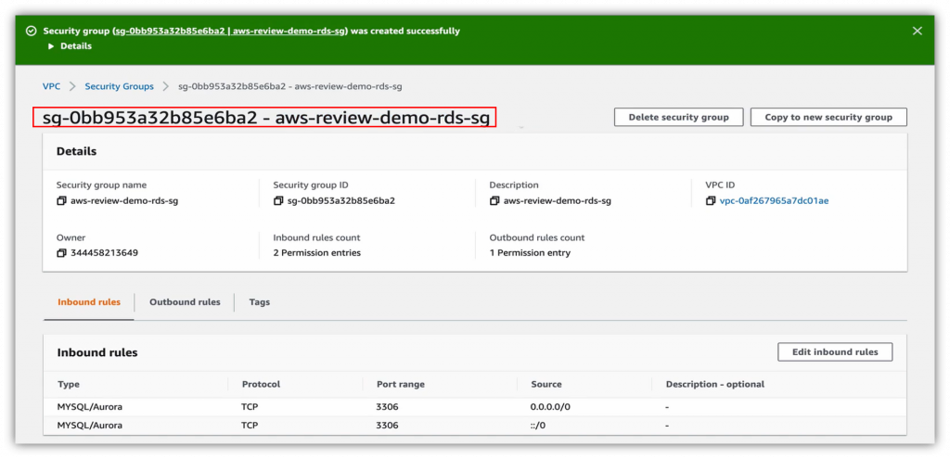Copy the VPC ID value

(x=711, y=201)
